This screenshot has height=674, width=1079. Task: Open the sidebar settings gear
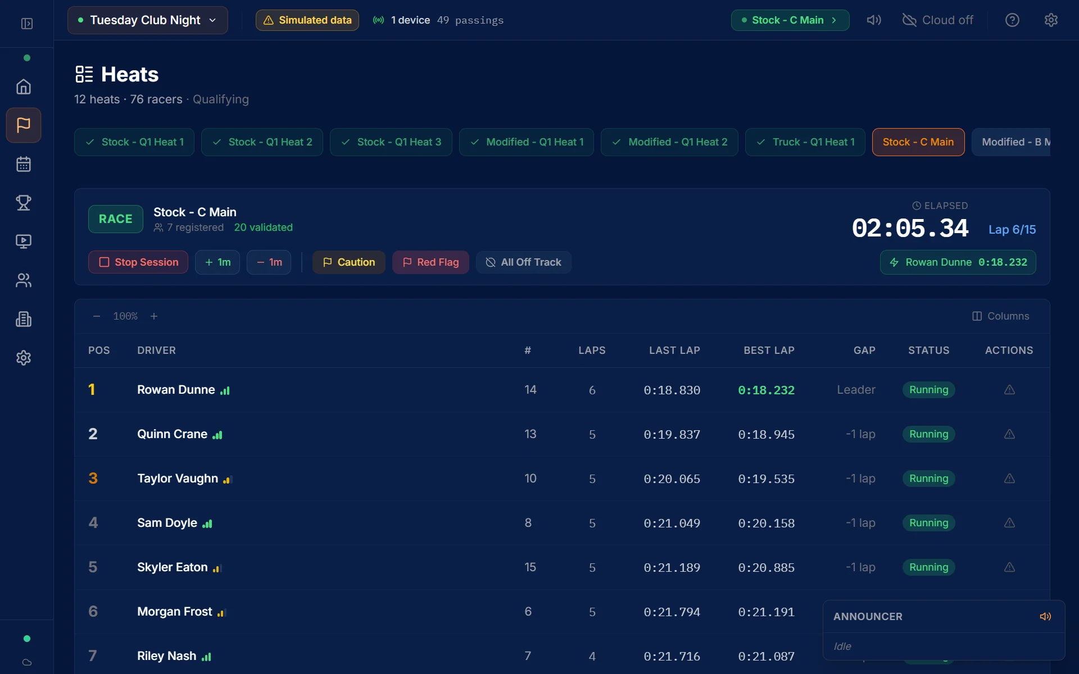24,358
